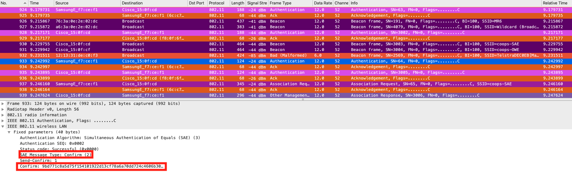Select packet 937 Association Request row

point(285,84)
